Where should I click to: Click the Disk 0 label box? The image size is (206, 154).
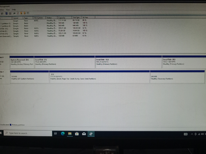tap(5, 62)
